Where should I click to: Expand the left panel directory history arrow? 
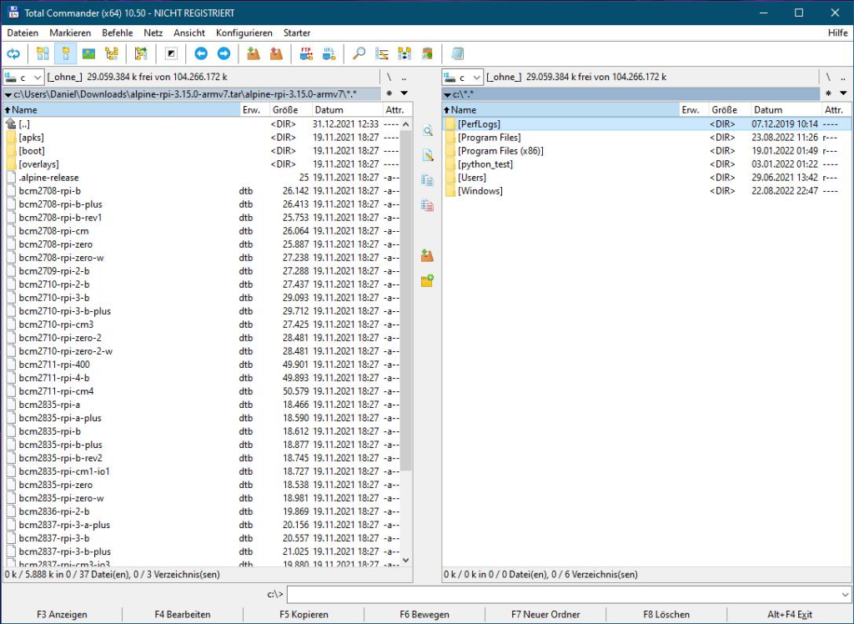tap(404, 93)
